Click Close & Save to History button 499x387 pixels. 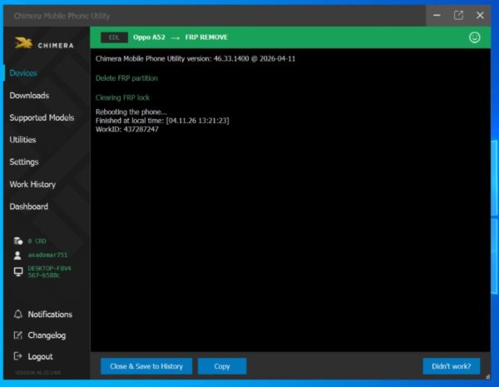(146, 366)
